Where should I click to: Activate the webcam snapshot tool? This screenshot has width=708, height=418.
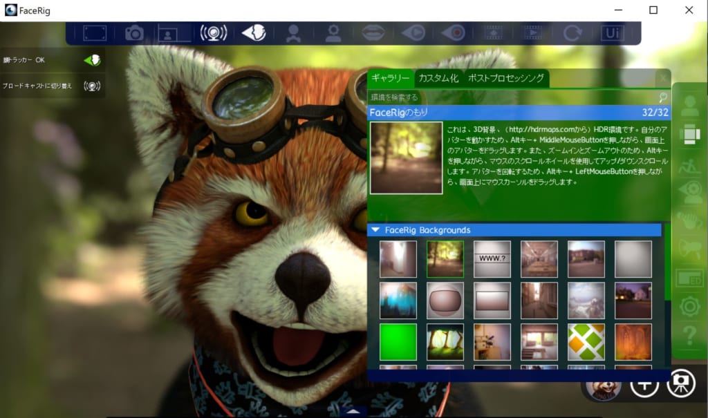pos(135,32)
